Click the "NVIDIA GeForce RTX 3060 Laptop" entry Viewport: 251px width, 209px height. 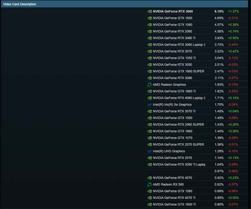pyautogui.click(x=179, y=45)
